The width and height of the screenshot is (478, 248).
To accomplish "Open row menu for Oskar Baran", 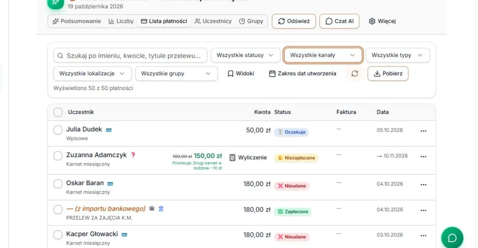I will coord(424,185).
